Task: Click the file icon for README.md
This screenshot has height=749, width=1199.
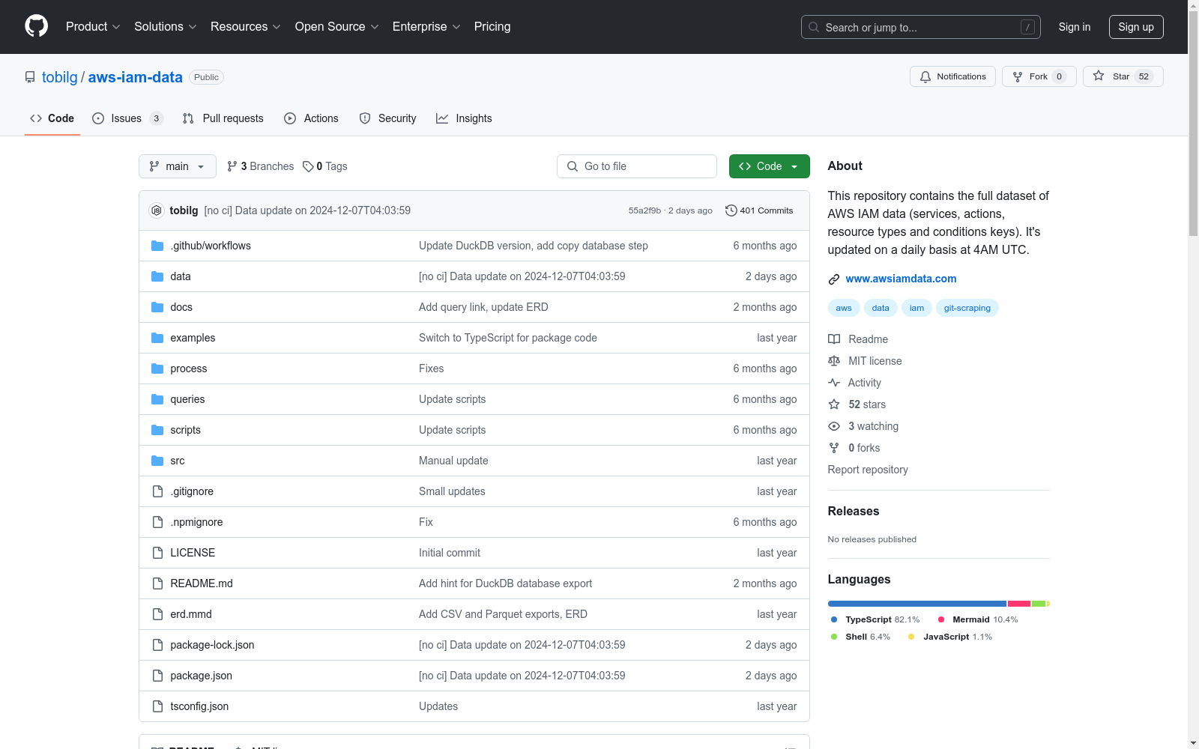Action: (x=157, y=583)
